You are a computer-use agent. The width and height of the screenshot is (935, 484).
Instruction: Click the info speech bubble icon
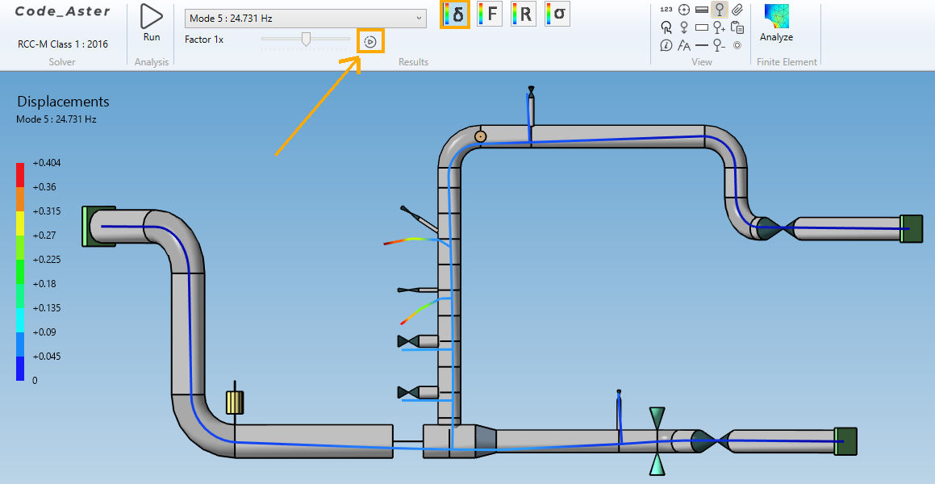666,45
